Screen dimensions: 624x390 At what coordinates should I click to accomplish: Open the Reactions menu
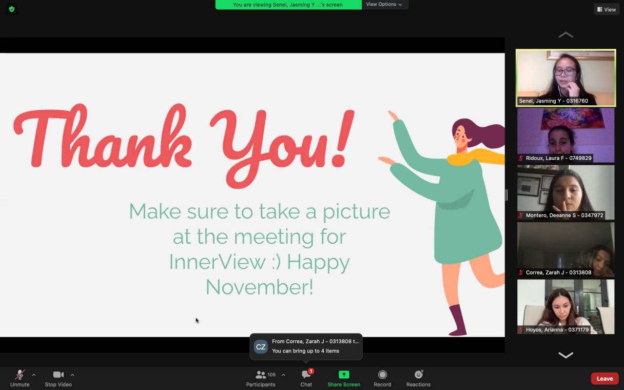(418, 378)
